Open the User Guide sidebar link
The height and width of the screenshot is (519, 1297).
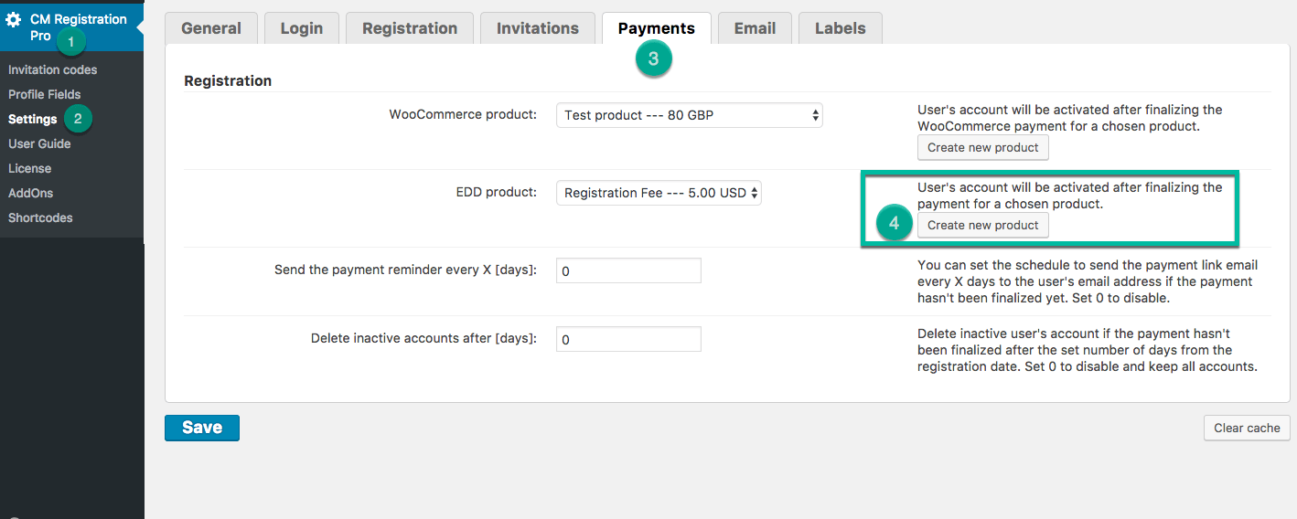39,143
